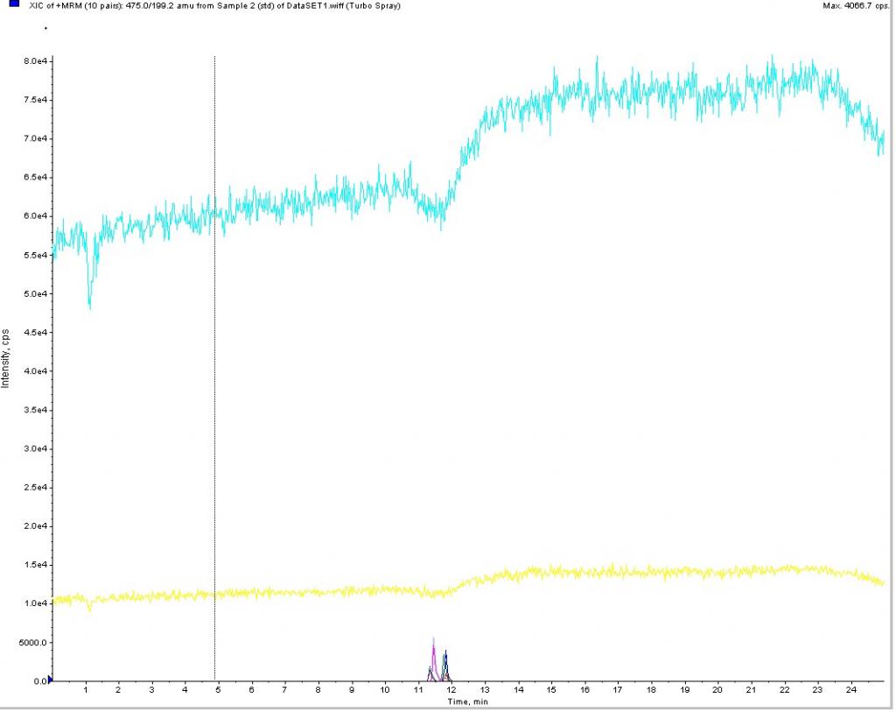896x712 pixels.
Task: Select the vertical dotted cursor line
Action: 215,366
